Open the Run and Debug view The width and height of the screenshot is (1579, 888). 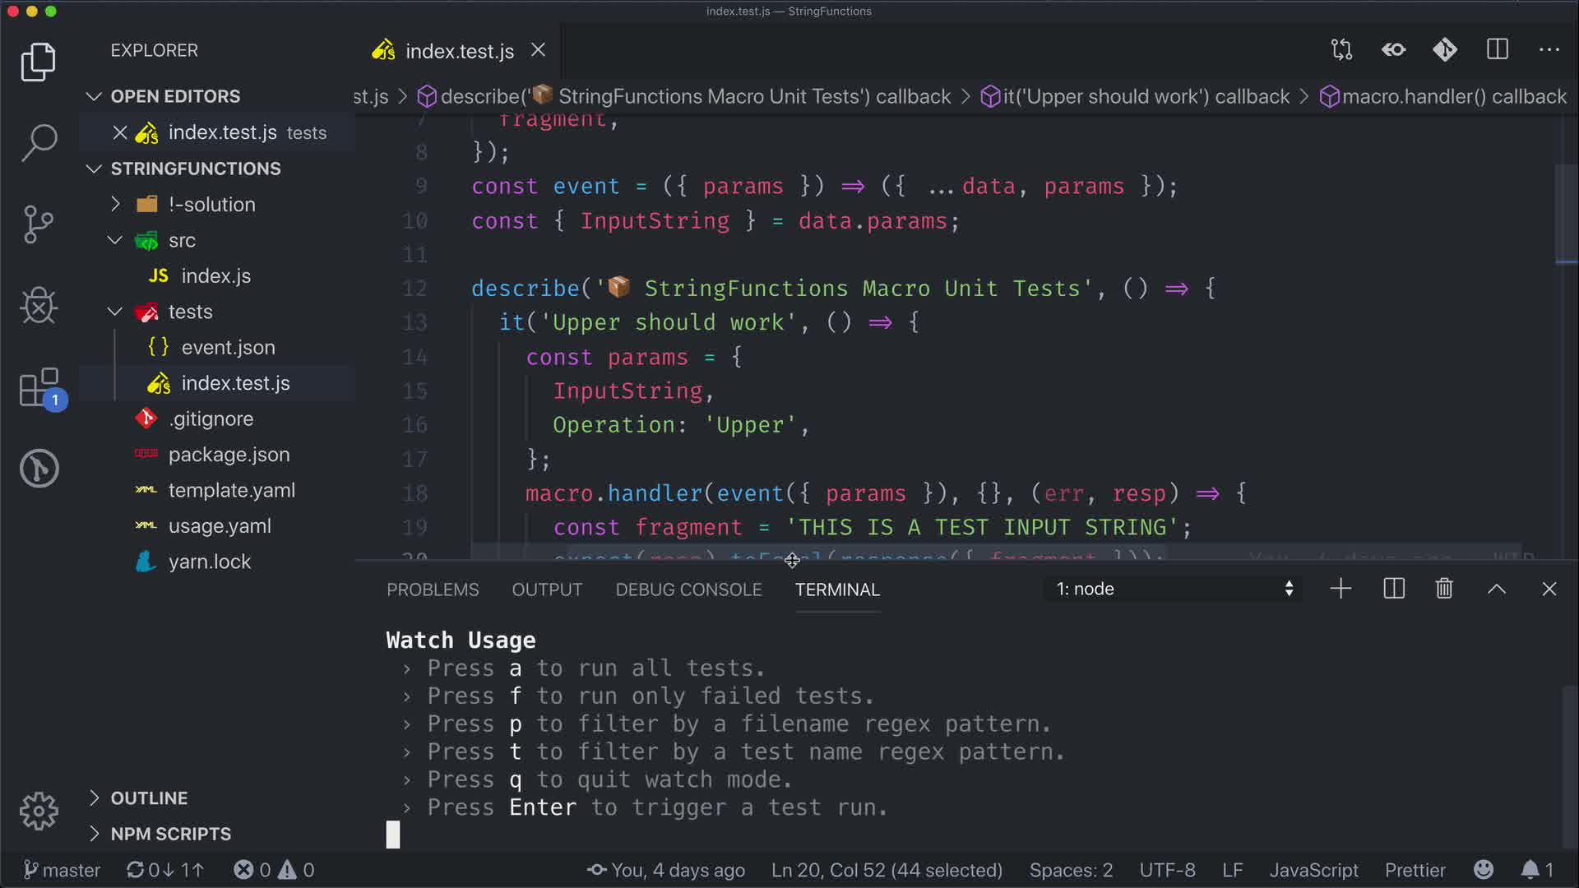pyautogui.click(x=39, y=306)
